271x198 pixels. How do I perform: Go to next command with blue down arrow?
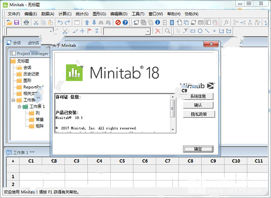[x=94, y=23]
